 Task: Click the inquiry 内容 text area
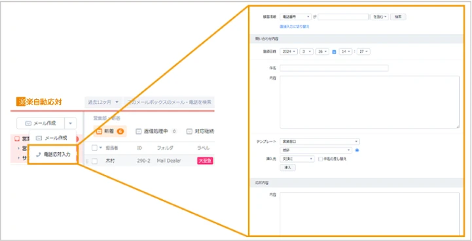click(369, 102)
